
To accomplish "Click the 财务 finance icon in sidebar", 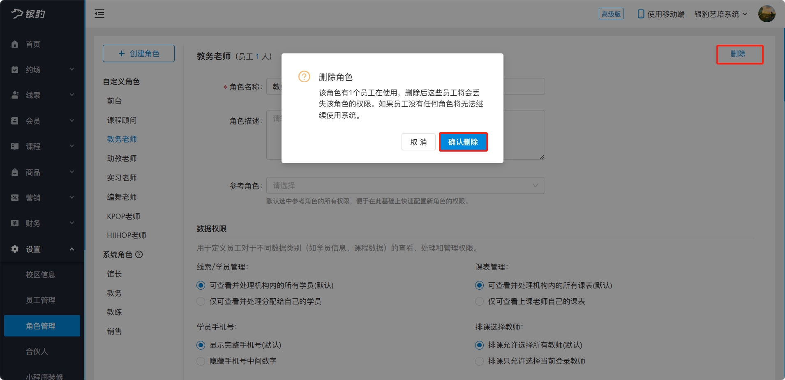I will tap(15, 223).
